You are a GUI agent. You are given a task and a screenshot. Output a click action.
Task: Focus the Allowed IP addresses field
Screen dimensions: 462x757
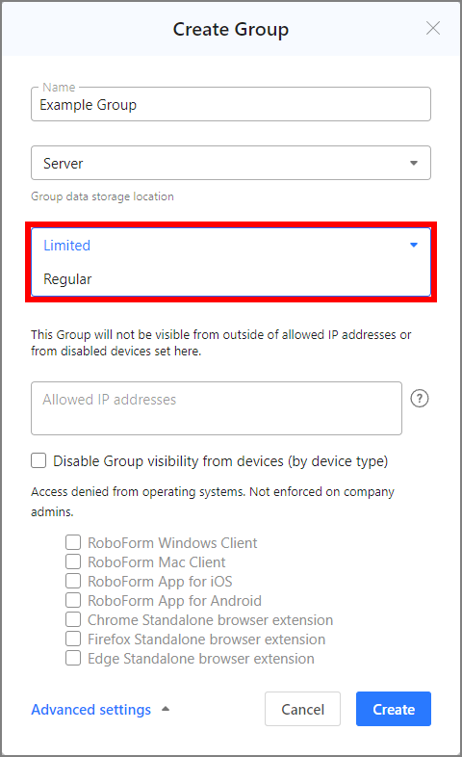217,408
